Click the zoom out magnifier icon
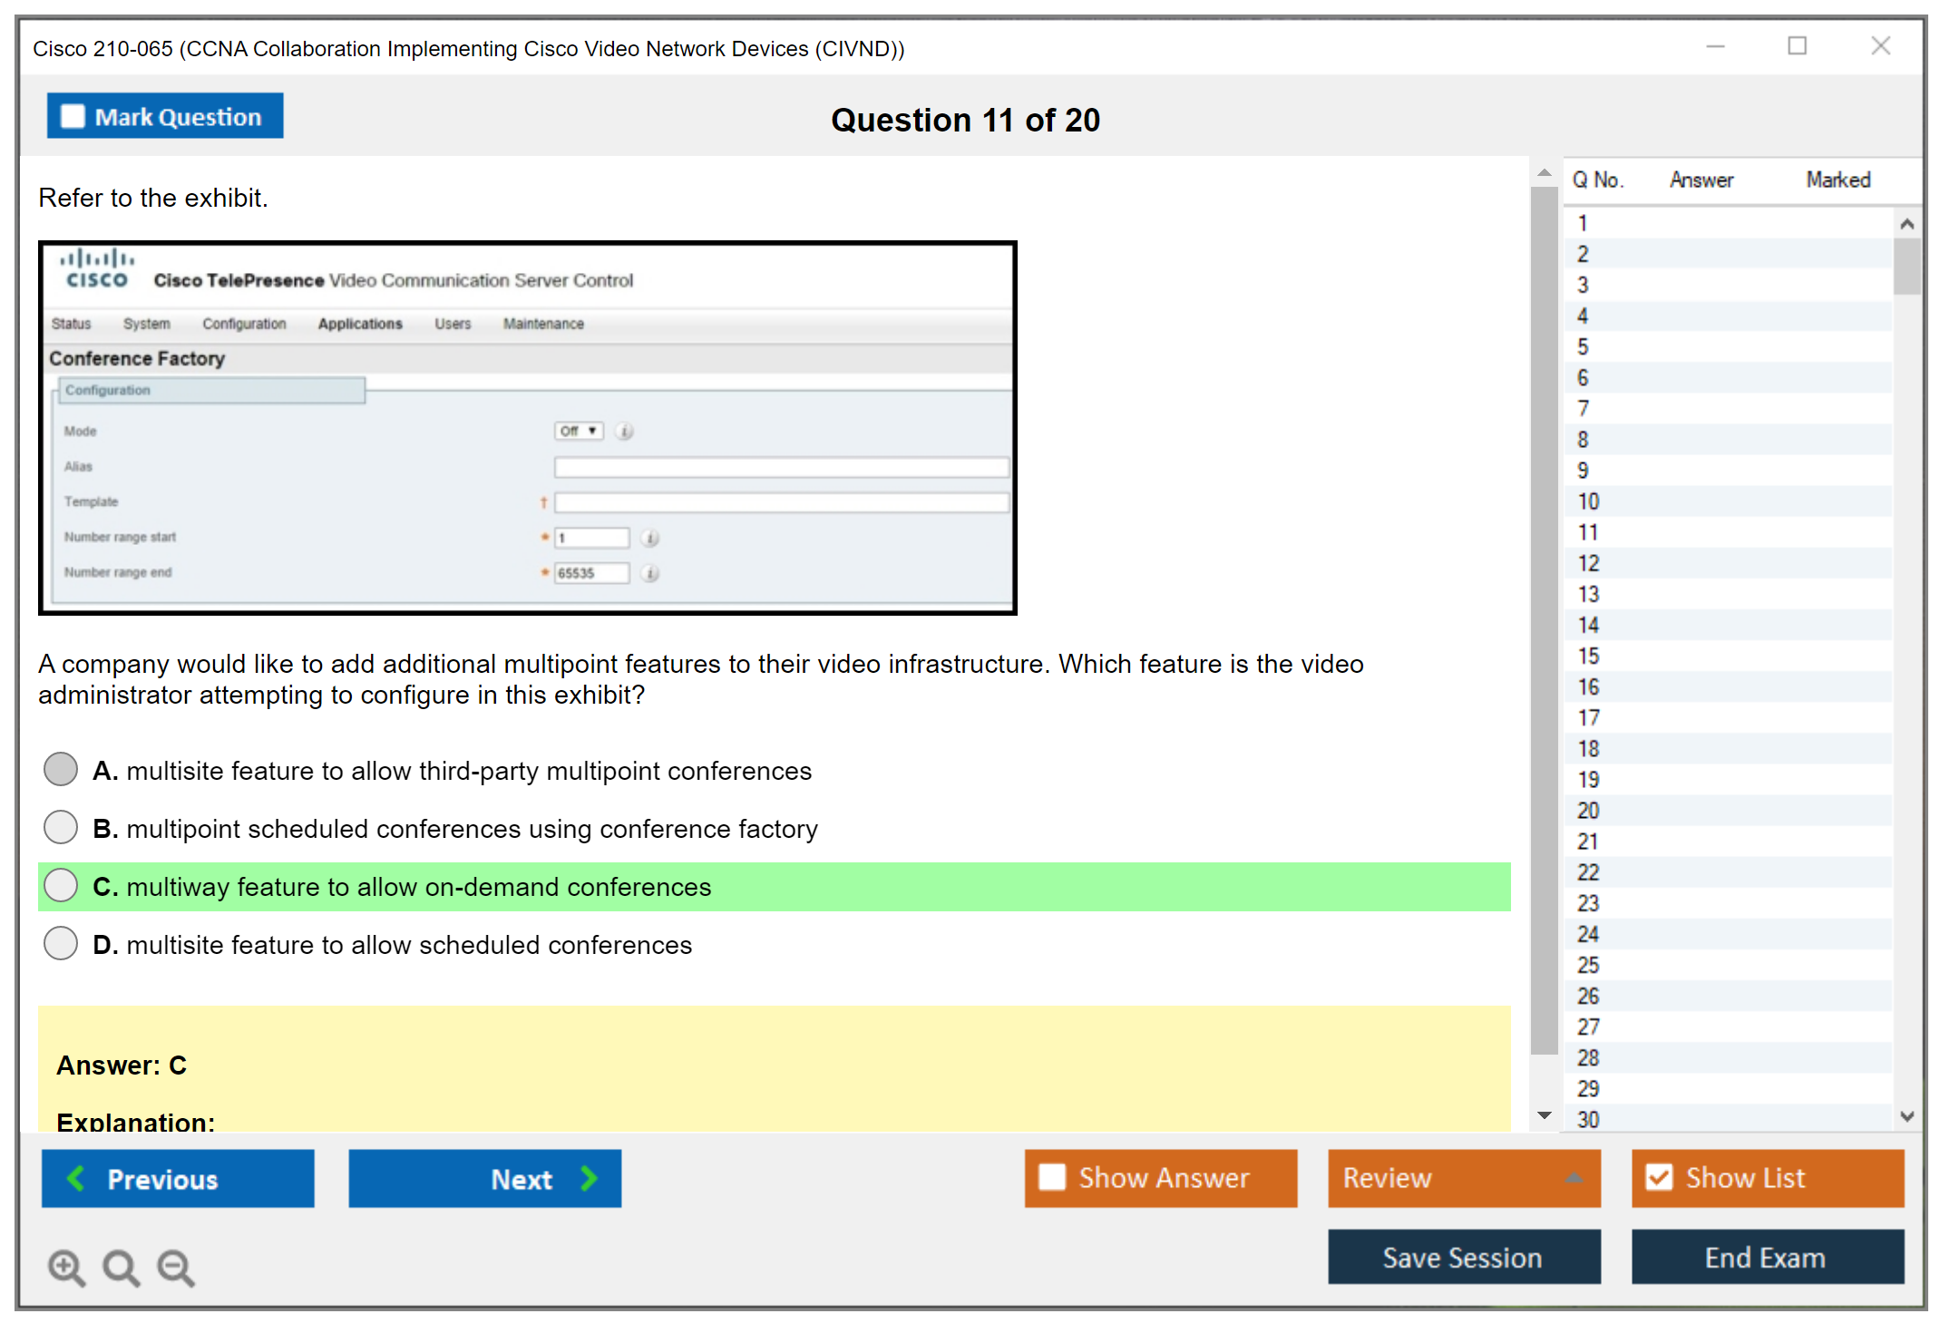 (175, 1267)
